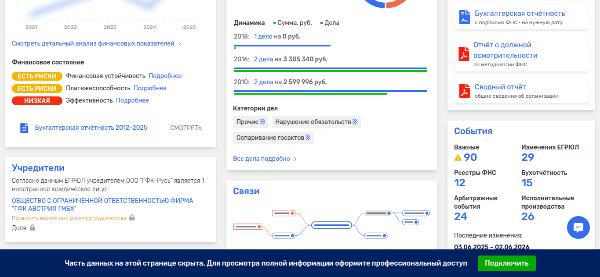Click the Финансовое состояние heading
This screenshot has height=277, width=600.
48,62
